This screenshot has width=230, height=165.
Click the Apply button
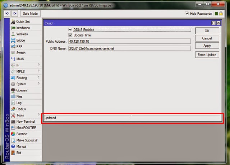click(x=207, y=46)
